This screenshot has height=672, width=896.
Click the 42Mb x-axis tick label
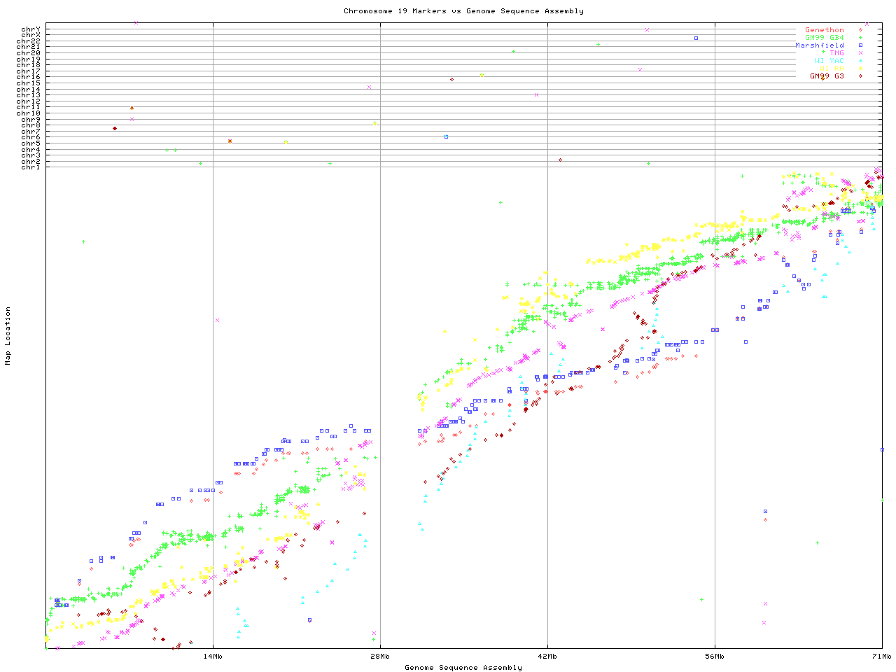(x=547, y=657)
